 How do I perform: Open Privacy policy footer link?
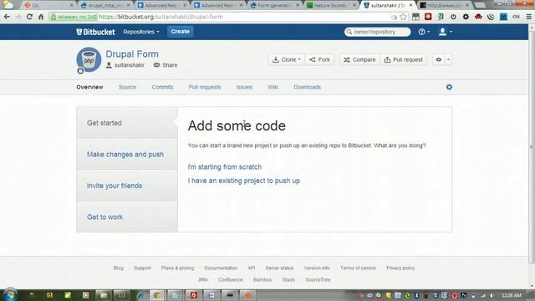[x=400, y=268]
